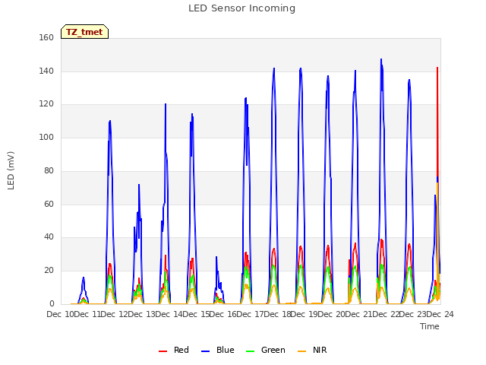Viewport: 486px width, 365px height.
Task: Click the 160 y-axis tick label
Action: pos(46,37)
